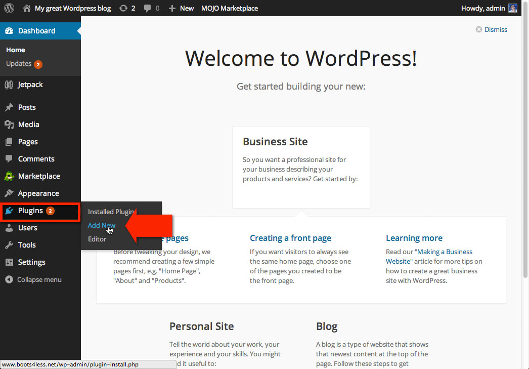This screenshot has height=369, width=529.
Task: Open the Users menu label
Action: pos(28,228)
